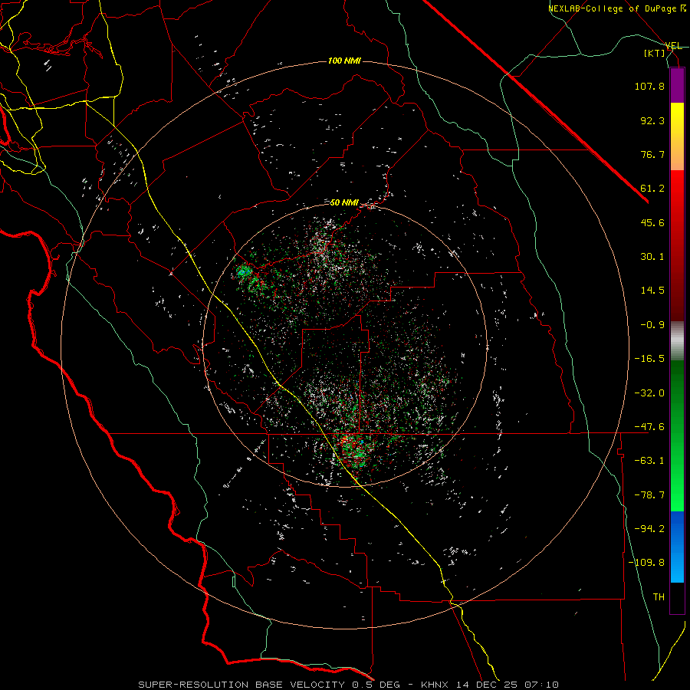690x690 pixels.
Task: Select the 14.5 scale value
Action: [x=652, y=291]
